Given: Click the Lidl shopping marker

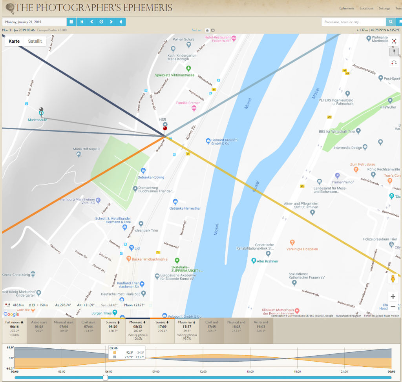Looking at the screenshot, I should [131, 247].
